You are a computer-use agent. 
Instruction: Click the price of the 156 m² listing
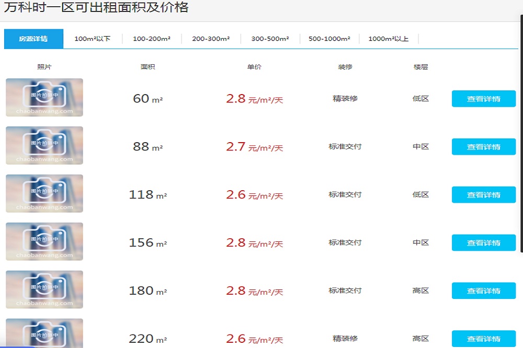click(x=255, y=242)
